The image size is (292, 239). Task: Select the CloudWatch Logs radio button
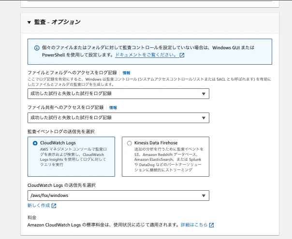(x=35, y=143)
